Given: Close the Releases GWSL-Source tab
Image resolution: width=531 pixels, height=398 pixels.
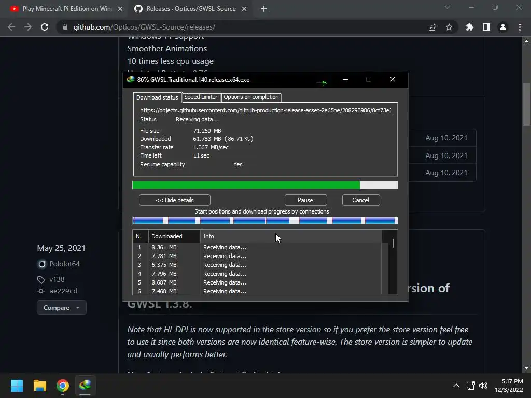Looking at the screenshot, I should point(244,9).
